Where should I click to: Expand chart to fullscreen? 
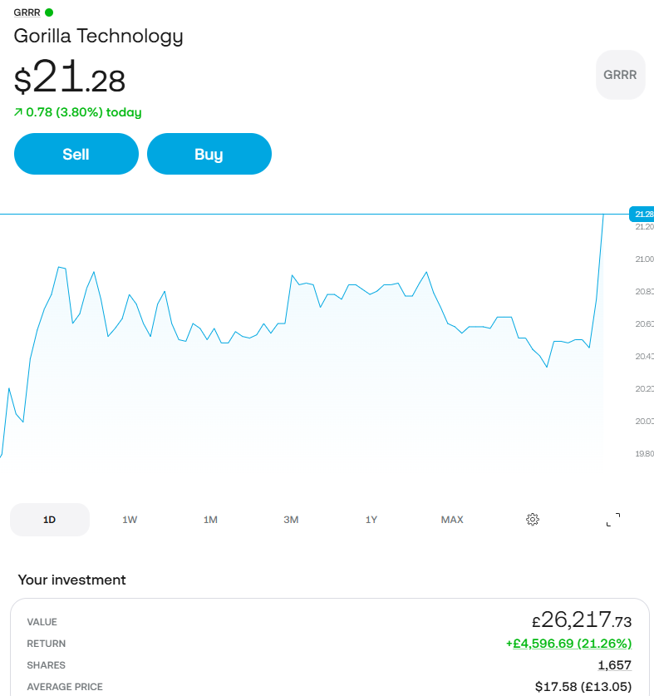[x=613, y=520]
